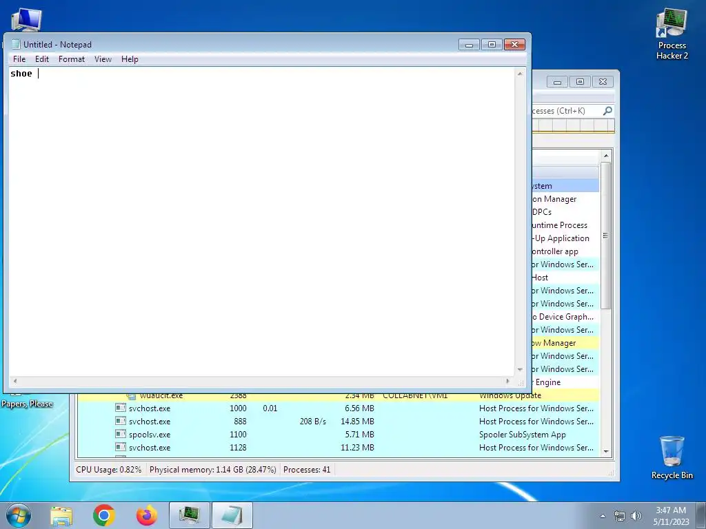Click Processes: 41 in the status bar

[307, 470]
